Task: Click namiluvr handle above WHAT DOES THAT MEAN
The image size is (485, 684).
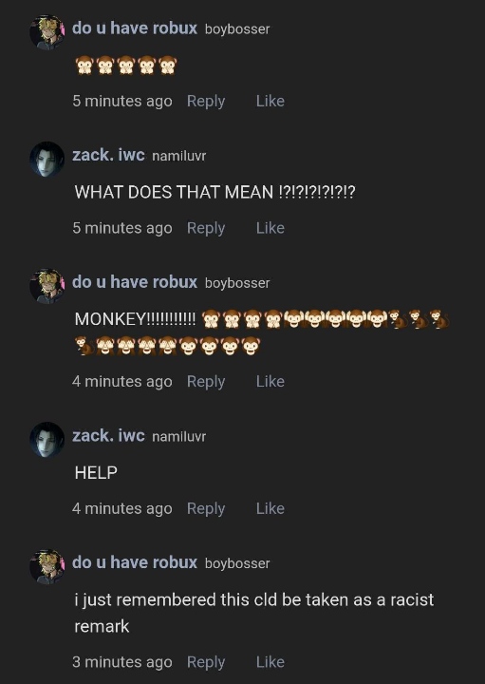Action: tap(179, 156)
